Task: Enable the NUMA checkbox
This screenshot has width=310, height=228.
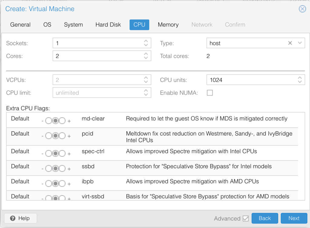Action: click(x=210, y=93)
